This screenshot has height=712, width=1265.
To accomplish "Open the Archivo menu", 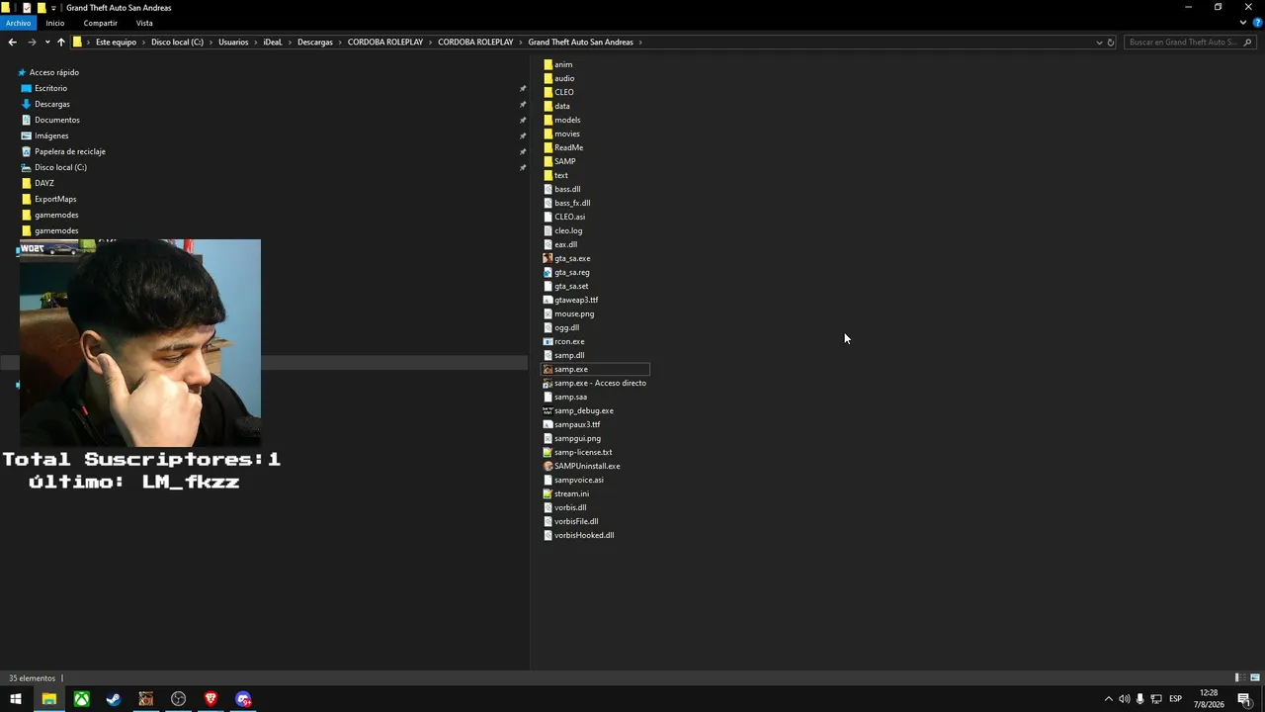I will coord(19,23).
